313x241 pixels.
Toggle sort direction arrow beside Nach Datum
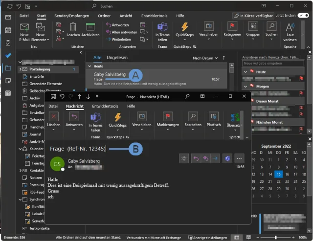(224, 58)
